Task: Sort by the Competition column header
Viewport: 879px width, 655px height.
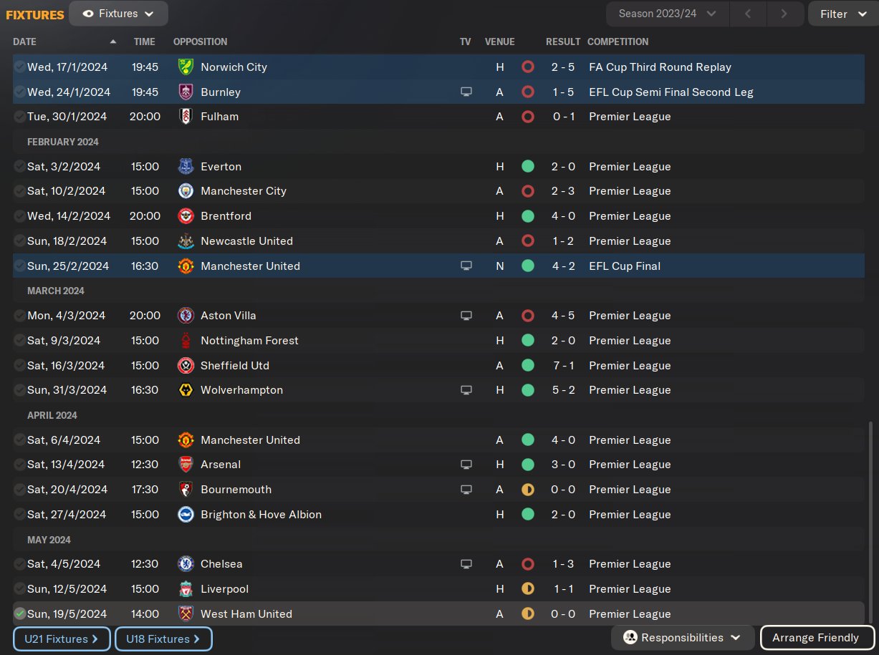Action: (x=618, y=42)
